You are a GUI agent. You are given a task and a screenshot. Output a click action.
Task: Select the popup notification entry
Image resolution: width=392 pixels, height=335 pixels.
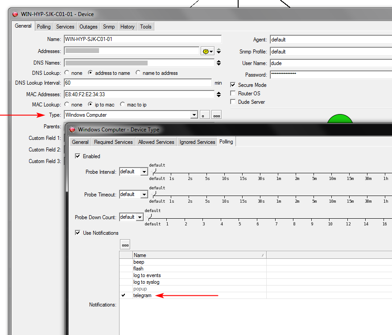(x=140, y=289)
